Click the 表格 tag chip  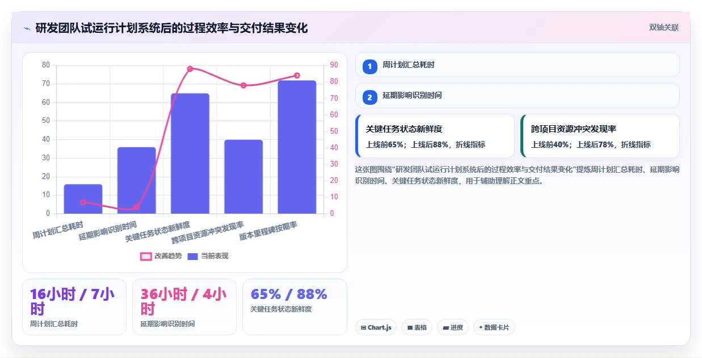point(417,327)
